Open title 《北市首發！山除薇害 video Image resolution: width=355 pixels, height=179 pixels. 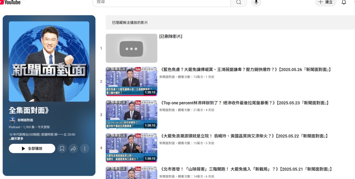246,169
